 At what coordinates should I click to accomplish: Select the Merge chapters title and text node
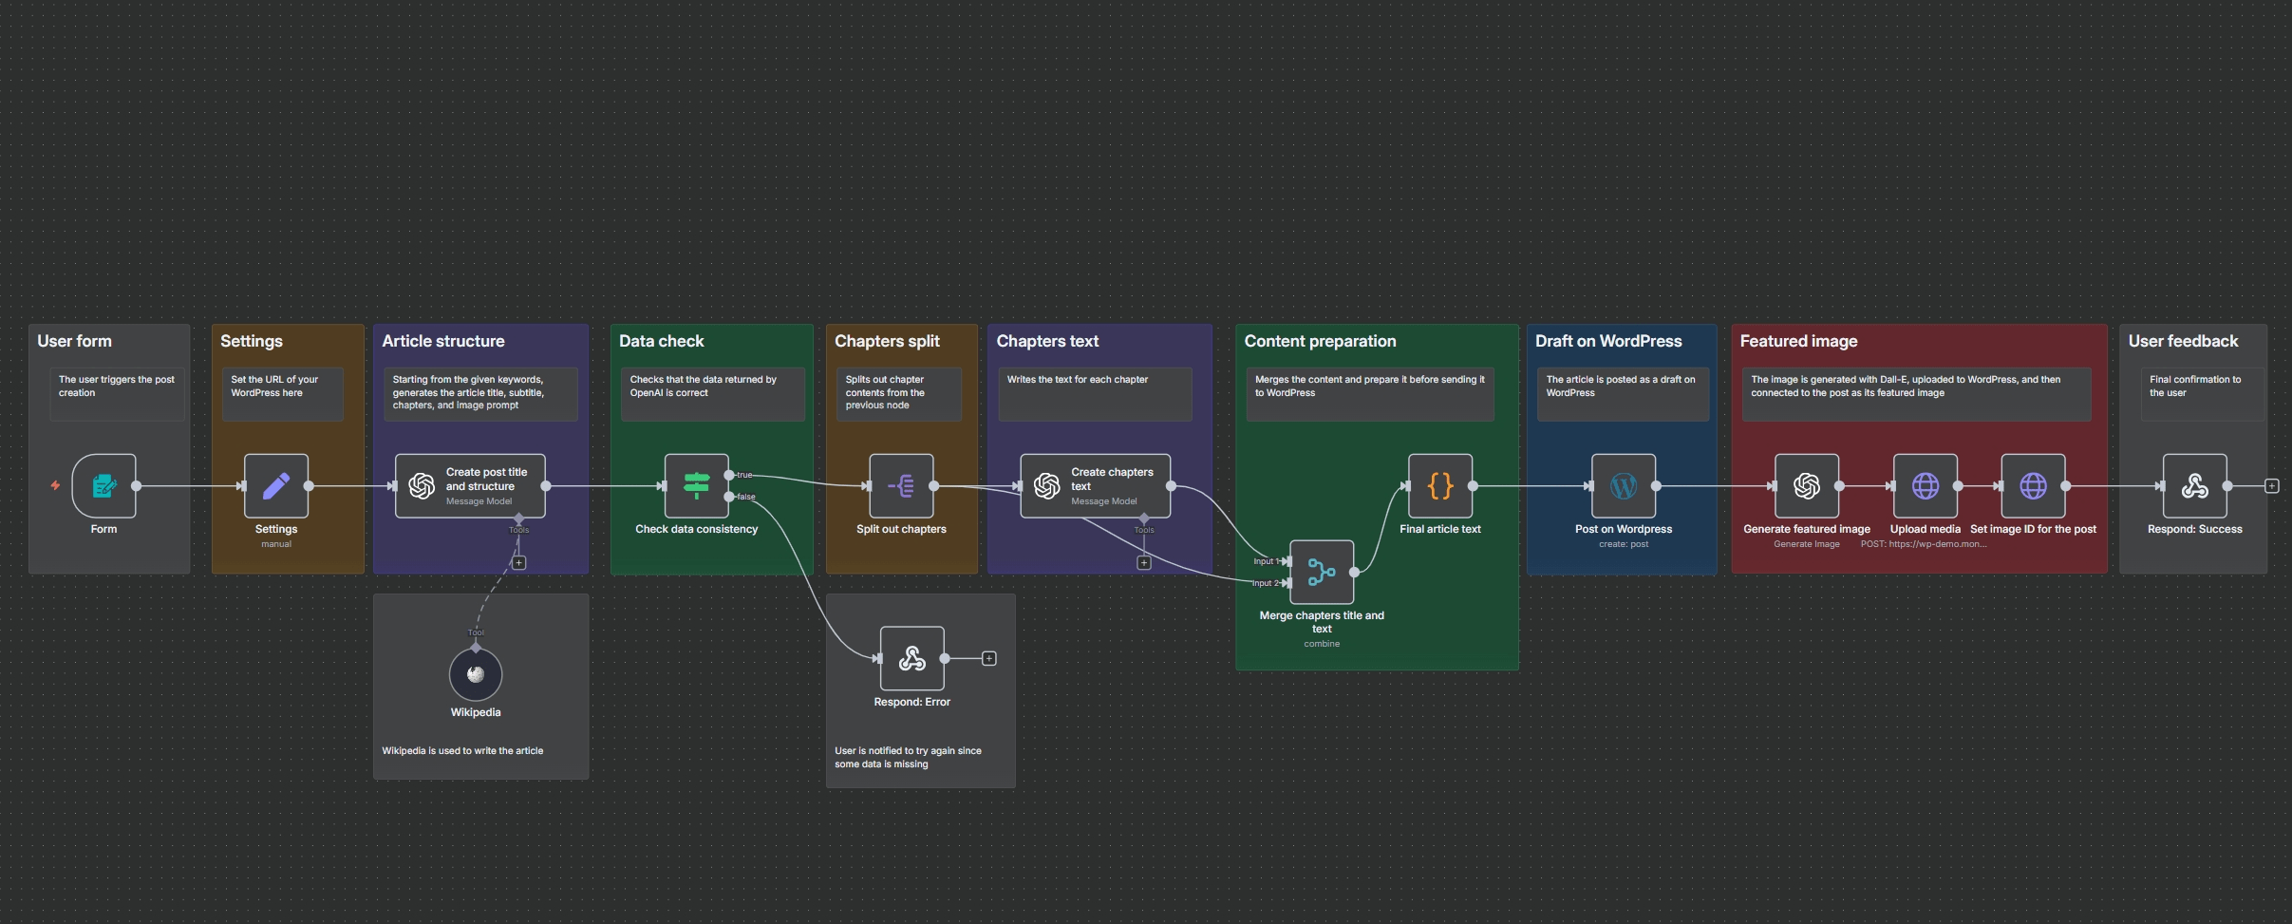pyautogui.click(x=1322, y=573)
